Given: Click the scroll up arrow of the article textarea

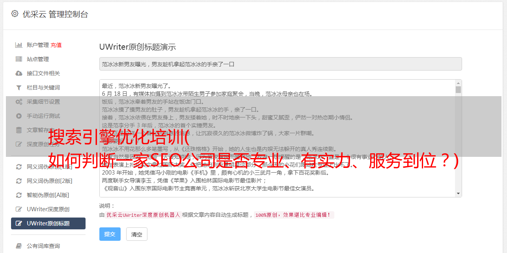Looking at the screenshot, I should pyautogui.click(x=458, y=83).
